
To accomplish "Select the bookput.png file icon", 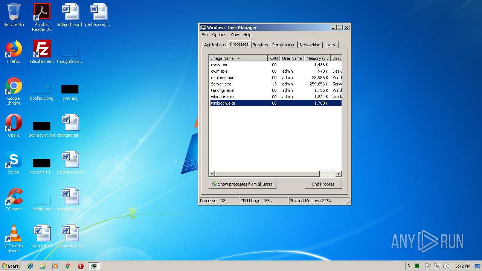I will coord(42,92).
